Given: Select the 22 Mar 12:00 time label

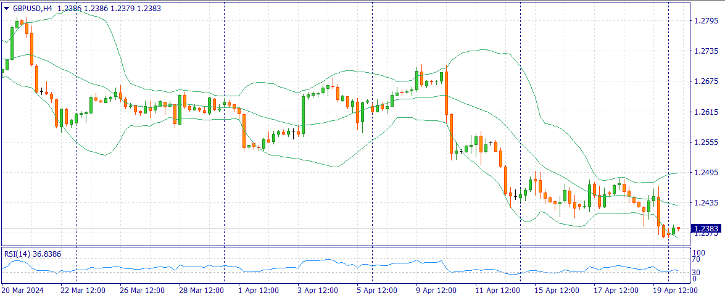Looking at the screenshot, I should point(84,290).
